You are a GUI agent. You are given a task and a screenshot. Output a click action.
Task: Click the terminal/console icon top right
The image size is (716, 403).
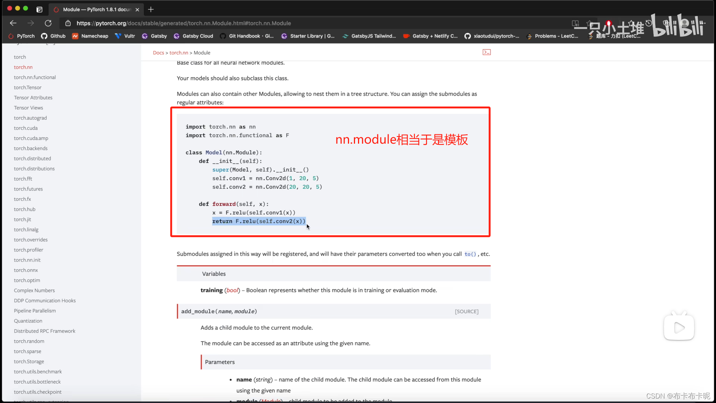point(486,52)
